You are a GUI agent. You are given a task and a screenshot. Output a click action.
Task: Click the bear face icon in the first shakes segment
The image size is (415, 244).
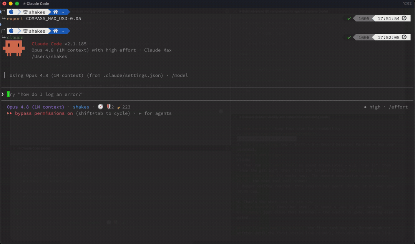[x=25, y=12]
